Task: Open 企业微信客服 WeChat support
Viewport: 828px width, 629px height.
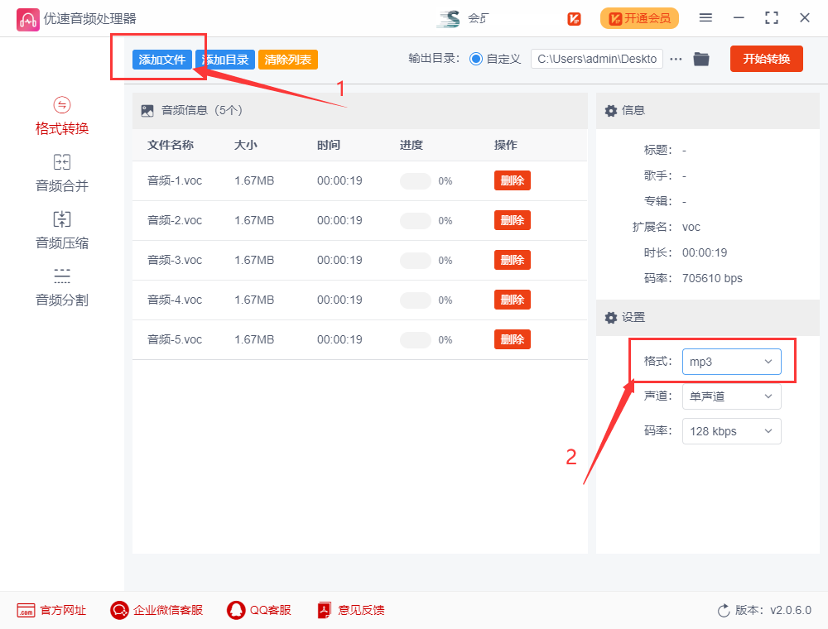Action: (x=118, y=610)
